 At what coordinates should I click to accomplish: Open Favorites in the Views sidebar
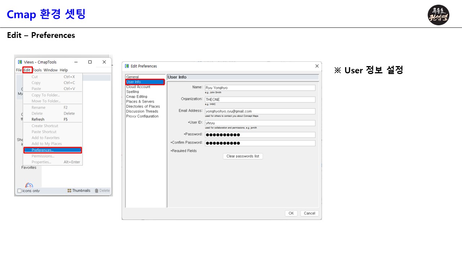[29, 168]
